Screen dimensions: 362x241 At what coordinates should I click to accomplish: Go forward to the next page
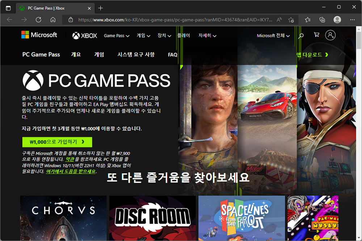click(24, 20)
